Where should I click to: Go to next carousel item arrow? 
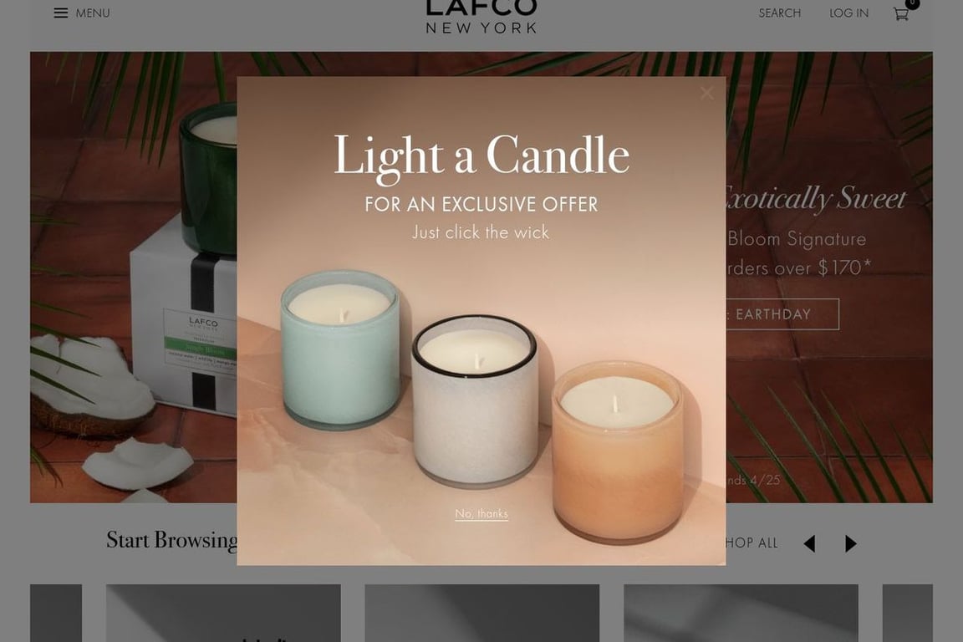[851, 543]
